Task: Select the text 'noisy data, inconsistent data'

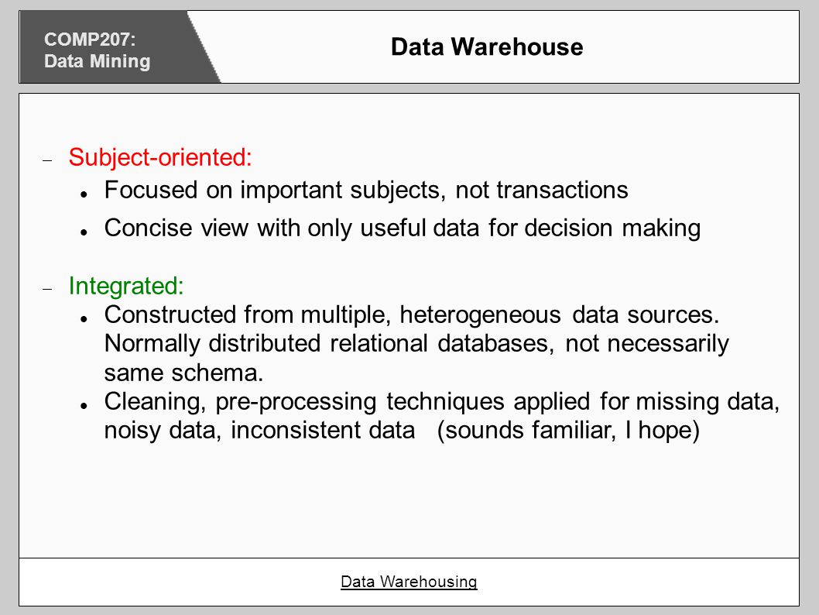Action: point(259,431)
